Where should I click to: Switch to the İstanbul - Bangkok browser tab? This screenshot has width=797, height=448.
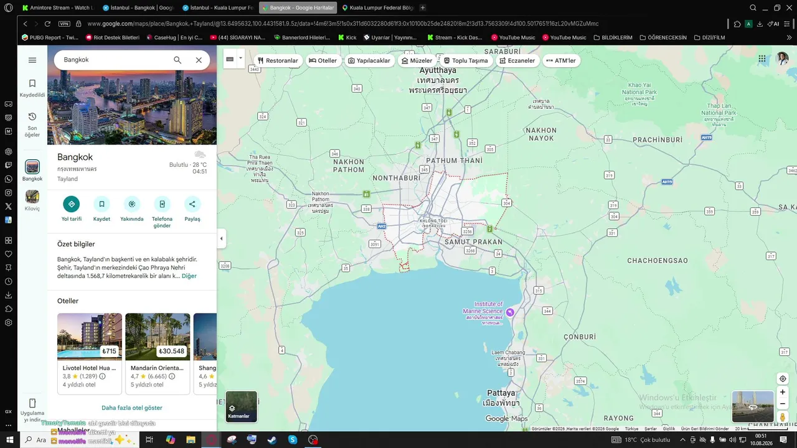click(138, 7)
